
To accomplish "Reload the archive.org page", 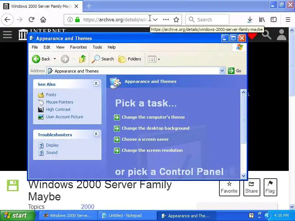I will pyautogui.click(x=31, y=20).
